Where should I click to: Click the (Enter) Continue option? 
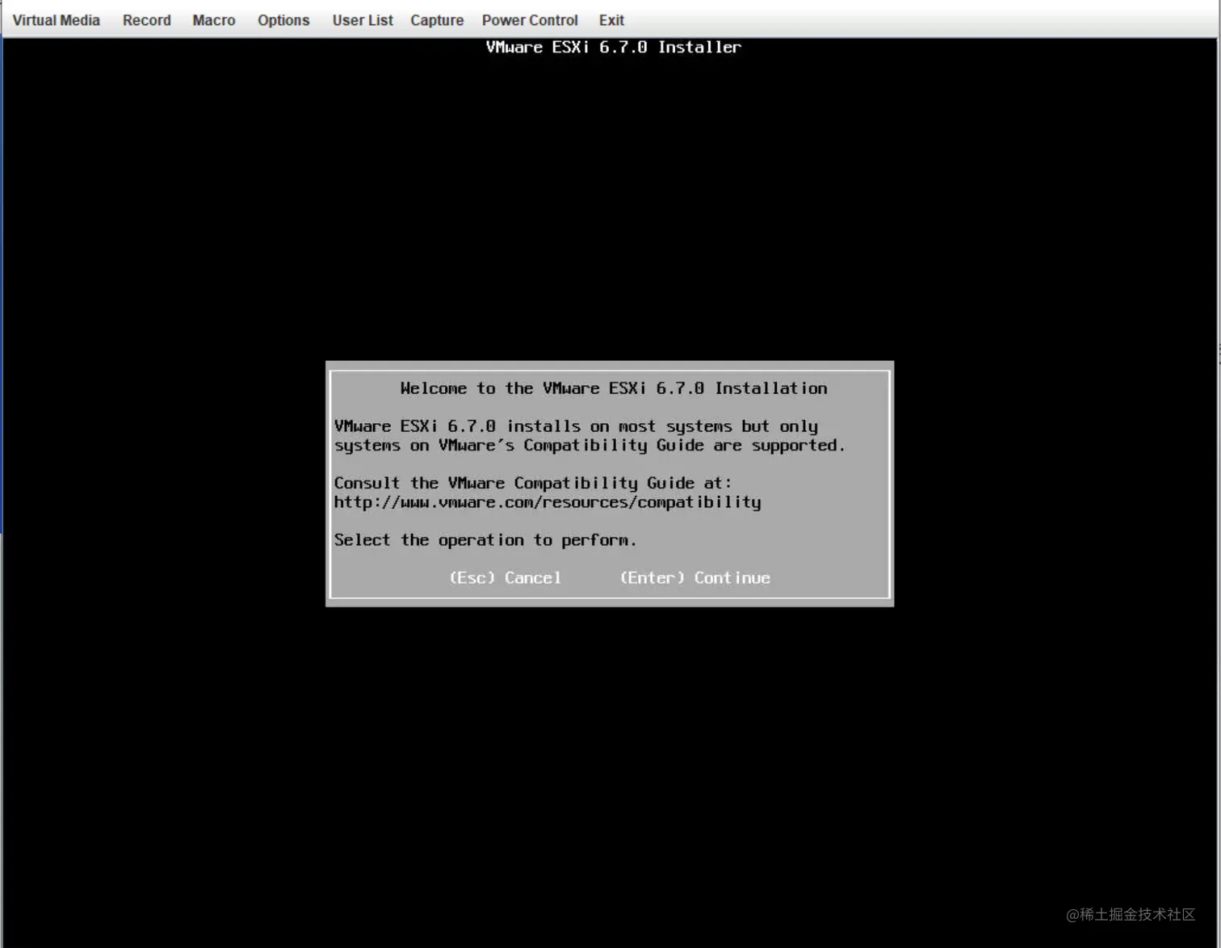tap(694, 577)
